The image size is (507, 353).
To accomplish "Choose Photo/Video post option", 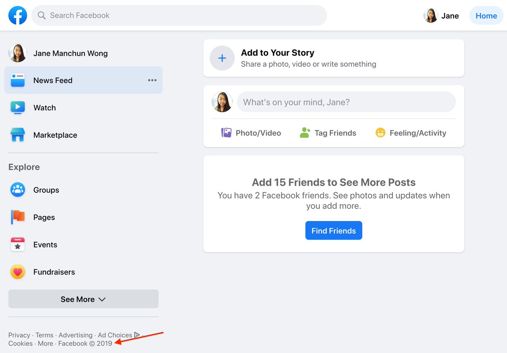I will click(x=251, y=133).
